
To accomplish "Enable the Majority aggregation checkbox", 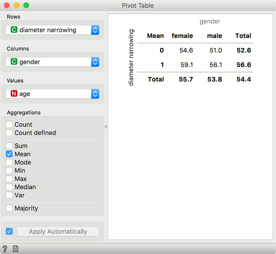I will coord(9,208).
